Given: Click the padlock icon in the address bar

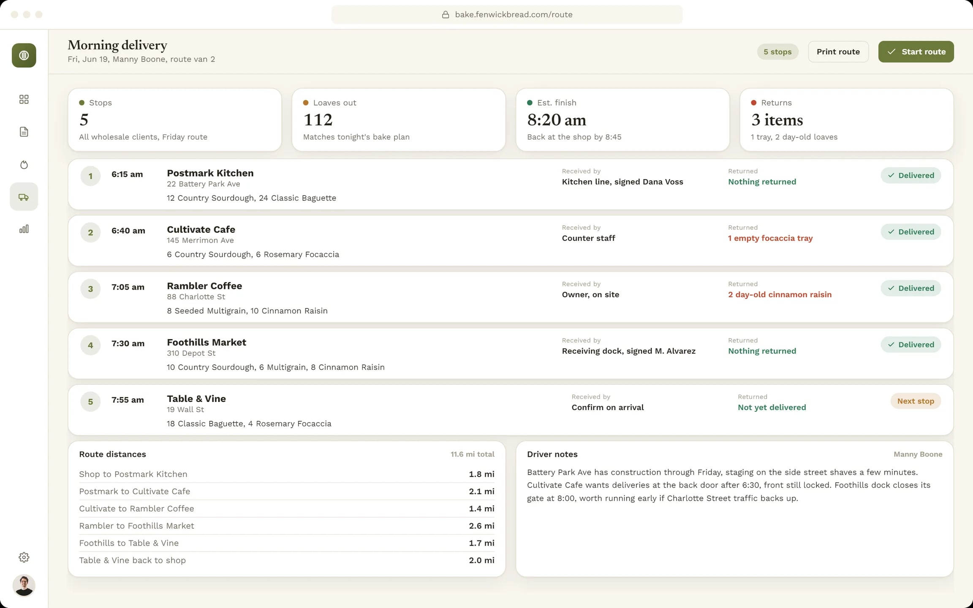Looking at the screenshot, I should pyautogui.click(x=446, y=14).
